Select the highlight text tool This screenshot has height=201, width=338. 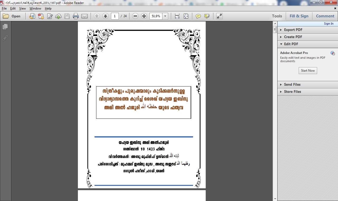pyautogui.click(x=207, y=16)
